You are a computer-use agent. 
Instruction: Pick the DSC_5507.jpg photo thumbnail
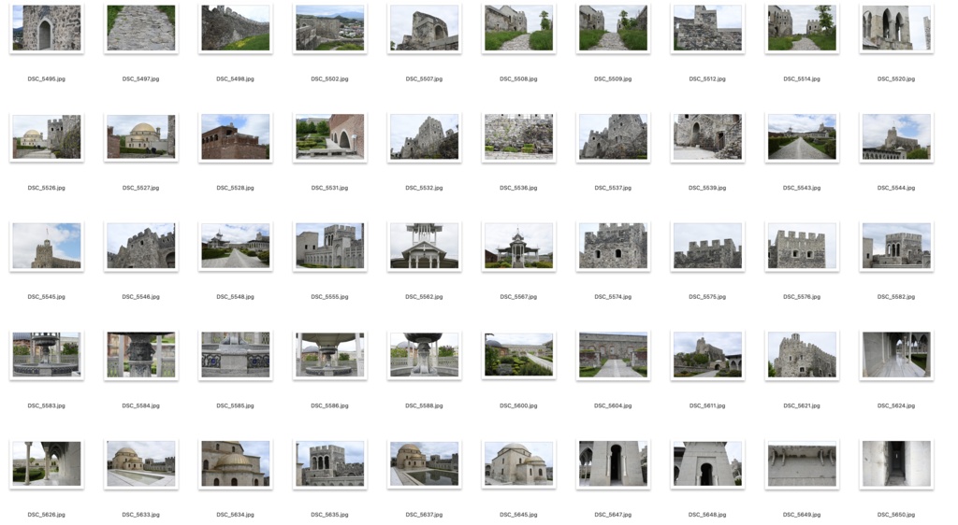tap(424, 28)
